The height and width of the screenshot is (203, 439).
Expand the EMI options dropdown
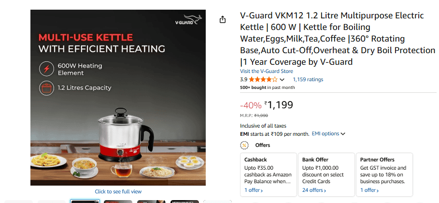point(328,134)
